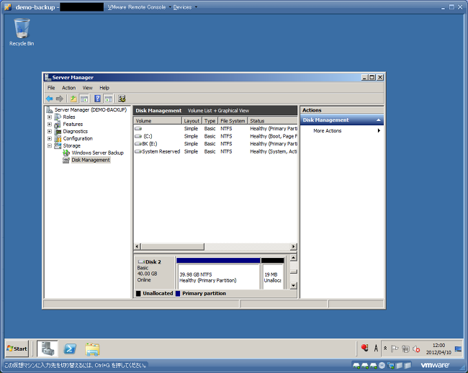Sort by the Layout column header

[x=192, y=121]
